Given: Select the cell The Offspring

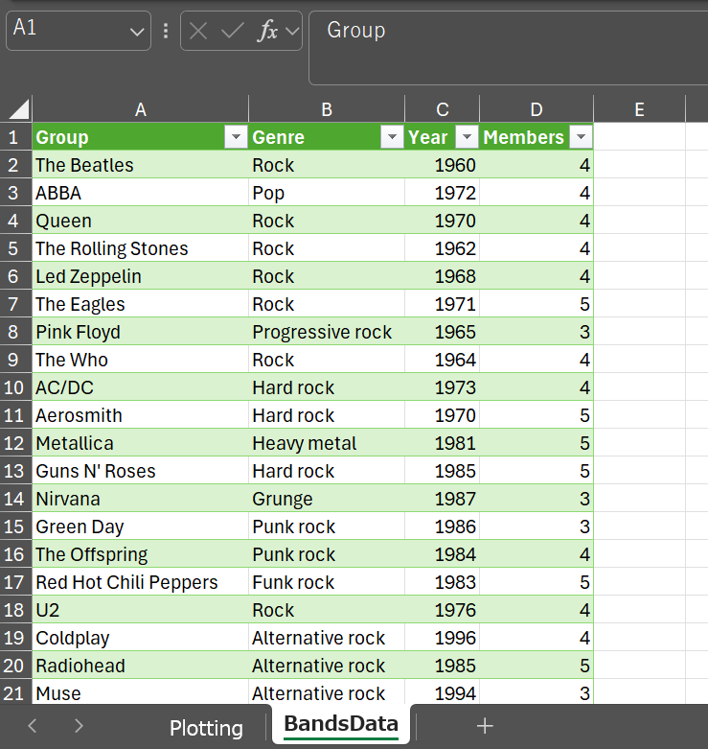Looking at the screenshot, I should [x=140, y=554].
